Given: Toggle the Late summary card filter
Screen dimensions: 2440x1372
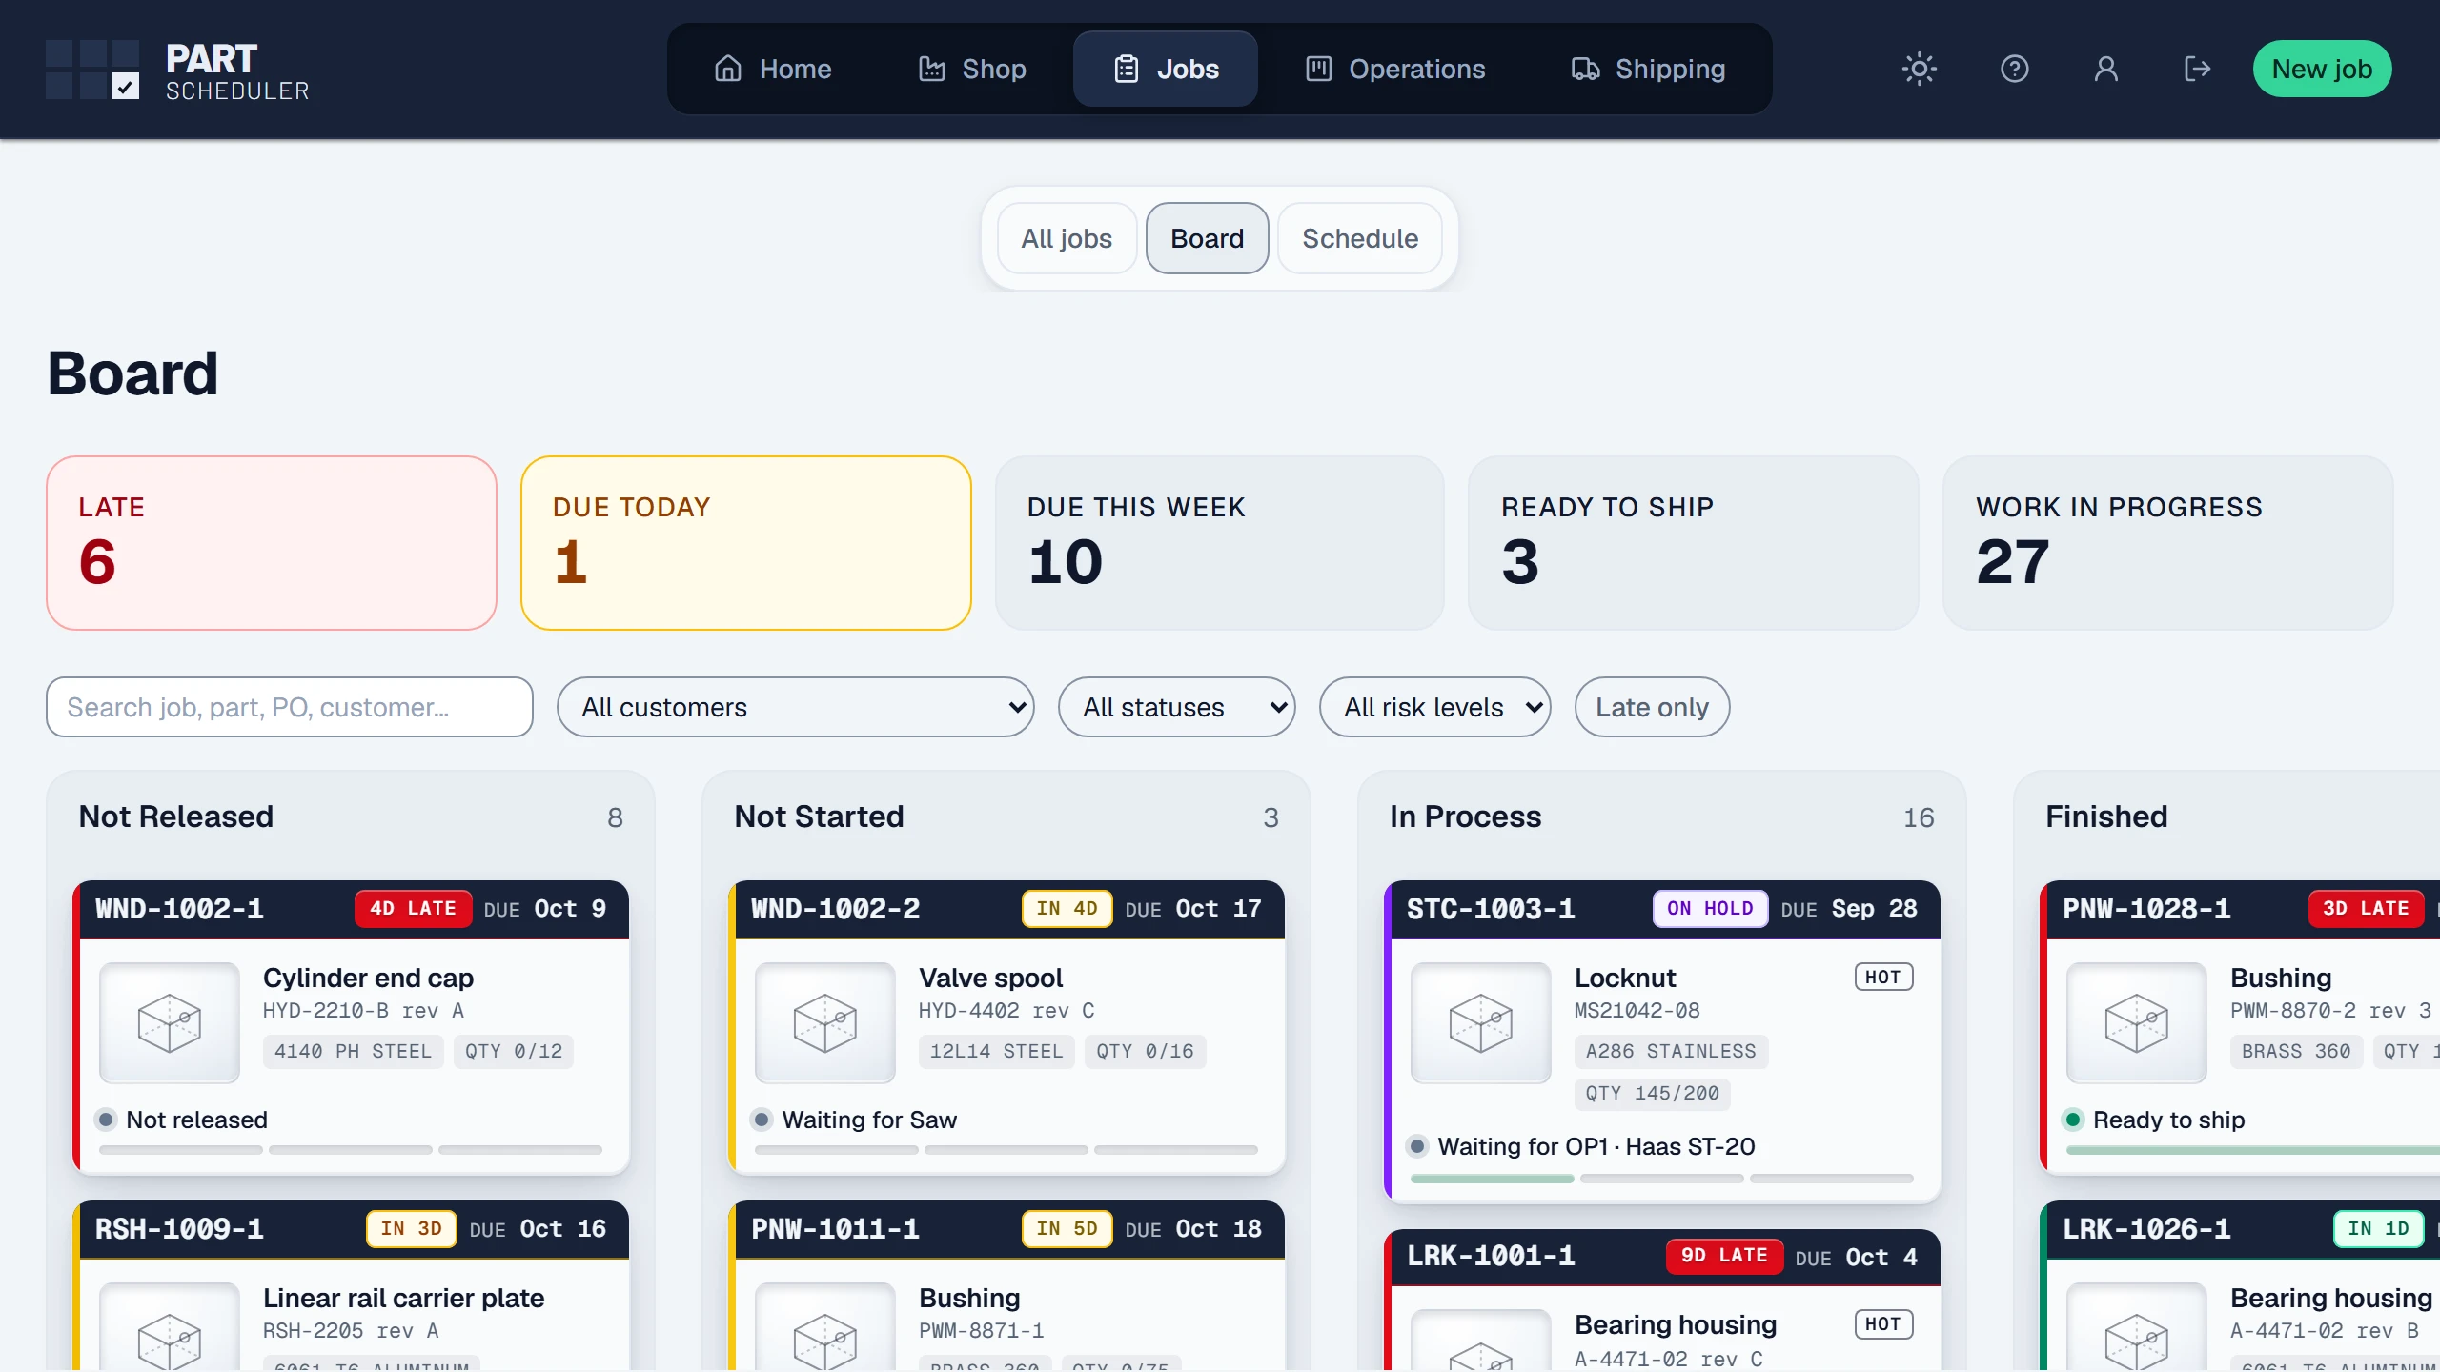Looking at the screenshot, I should tap(272, 543).
